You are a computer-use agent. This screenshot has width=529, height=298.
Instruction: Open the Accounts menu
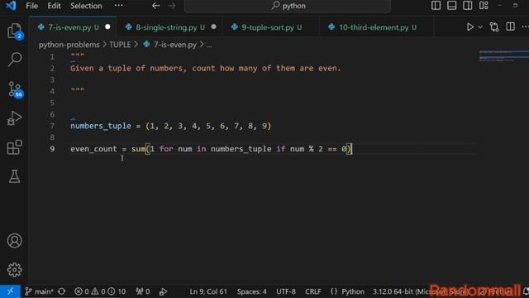click(x=15, y=241)
